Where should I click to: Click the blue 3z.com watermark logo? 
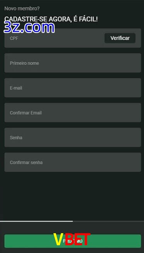click(x=29, y=28)
